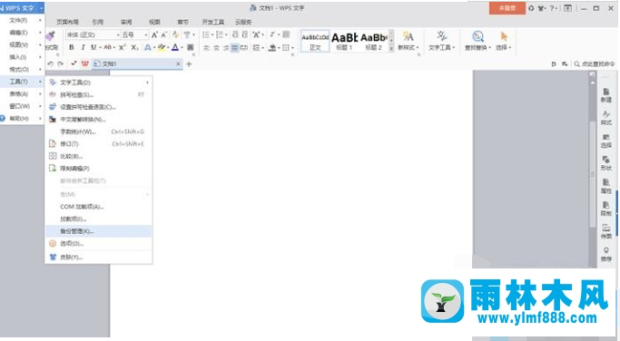
Task: Close the 文档1 document tab
Action: 178,63
